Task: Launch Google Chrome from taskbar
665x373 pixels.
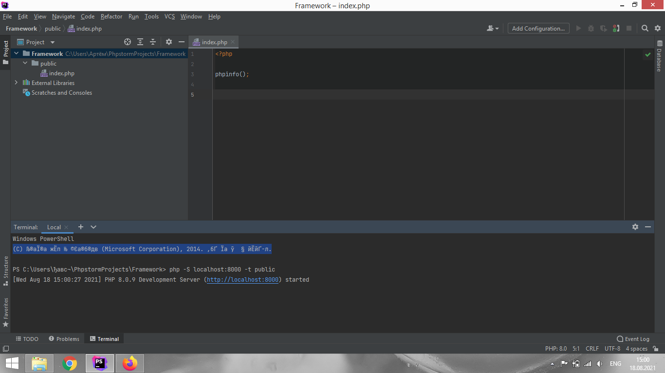Action: [70, 363]
